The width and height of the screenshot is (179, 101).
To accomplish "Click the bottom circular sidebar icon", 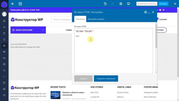I will tap(4, 95).
